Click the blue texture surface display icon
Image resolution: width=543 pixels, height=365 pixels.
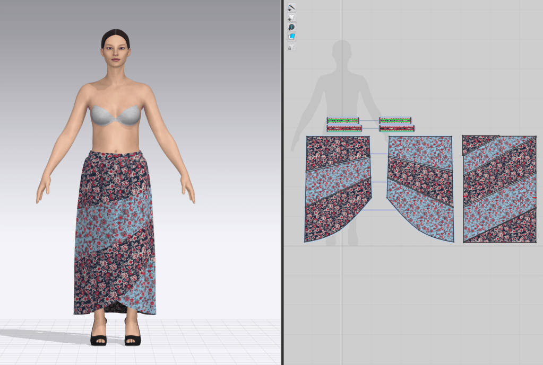pyautogui.click(x=291, y=37)
